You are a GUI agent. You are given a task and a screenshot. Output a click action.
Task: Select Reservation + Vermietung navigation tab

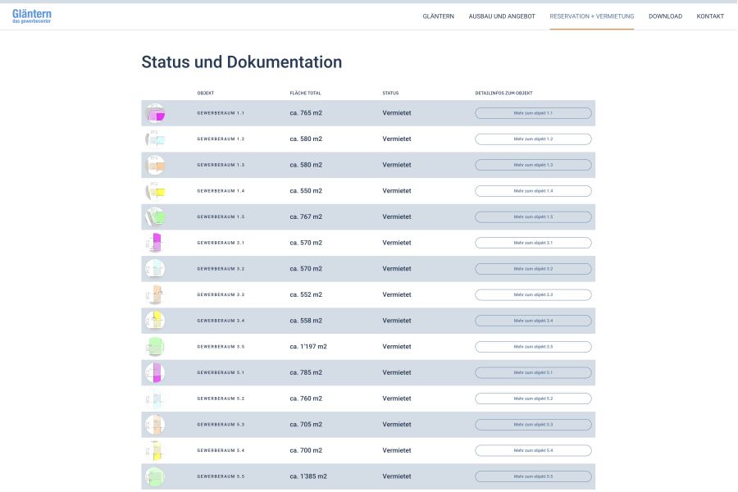point(591,16)
